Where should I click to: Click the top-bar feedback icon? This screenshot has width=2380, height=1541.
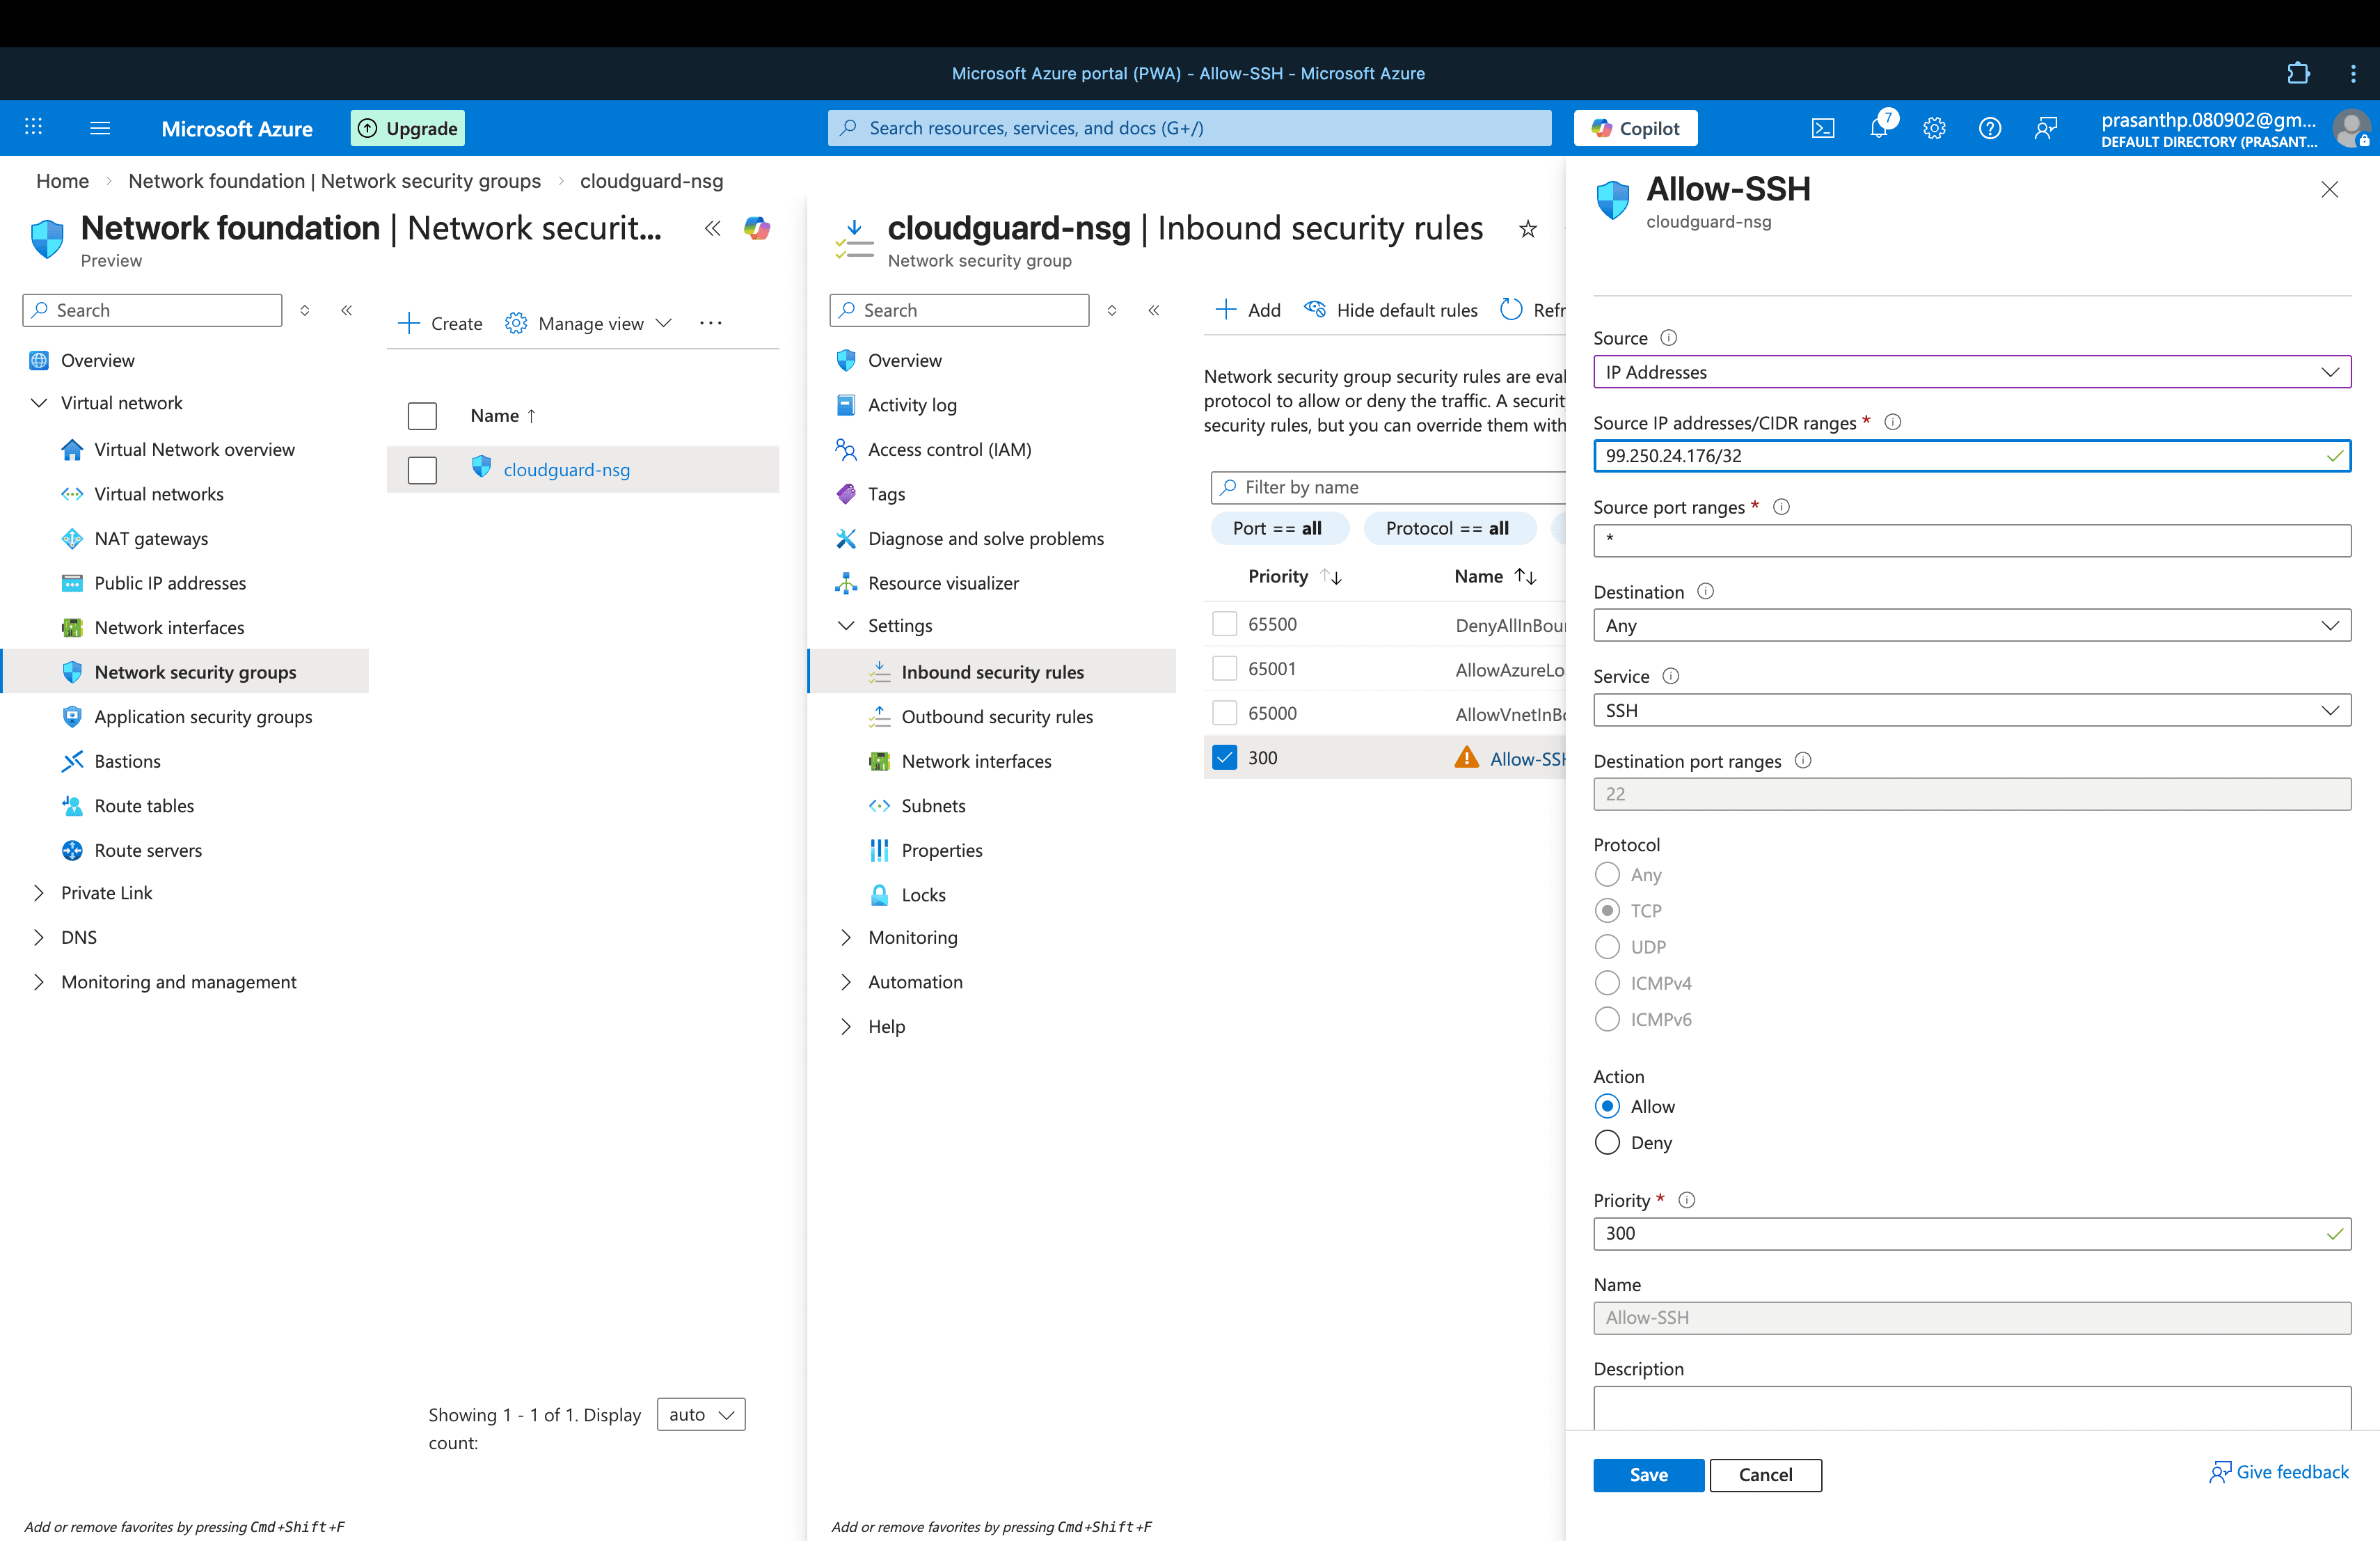[2045, 128]
